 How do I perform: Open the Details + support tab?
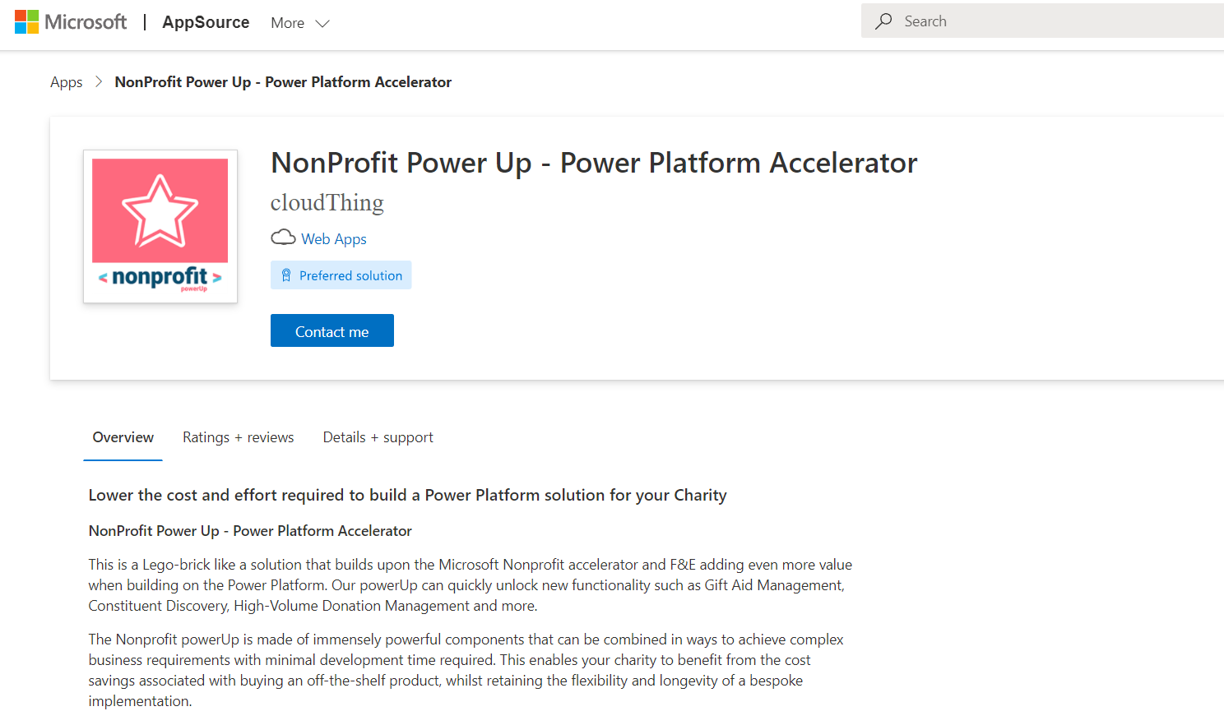point(378,437)
